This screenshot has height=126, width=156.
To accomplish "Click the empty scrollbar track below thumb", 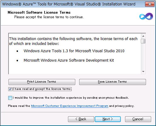I will pyautogui.click(x=143, y=56).
